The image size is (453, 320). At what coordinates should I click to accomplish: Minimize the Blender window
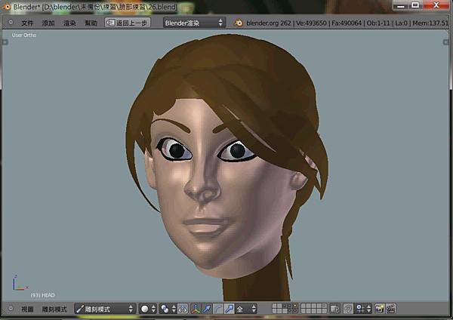(400, 5)
